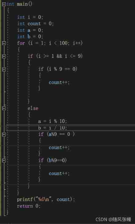Click count++ inside the 'b%9' block

point(59,174)
